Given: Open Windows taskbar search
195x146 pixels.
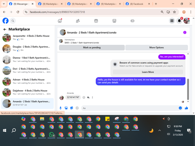Looking at the screenshot, I should 14,130.
